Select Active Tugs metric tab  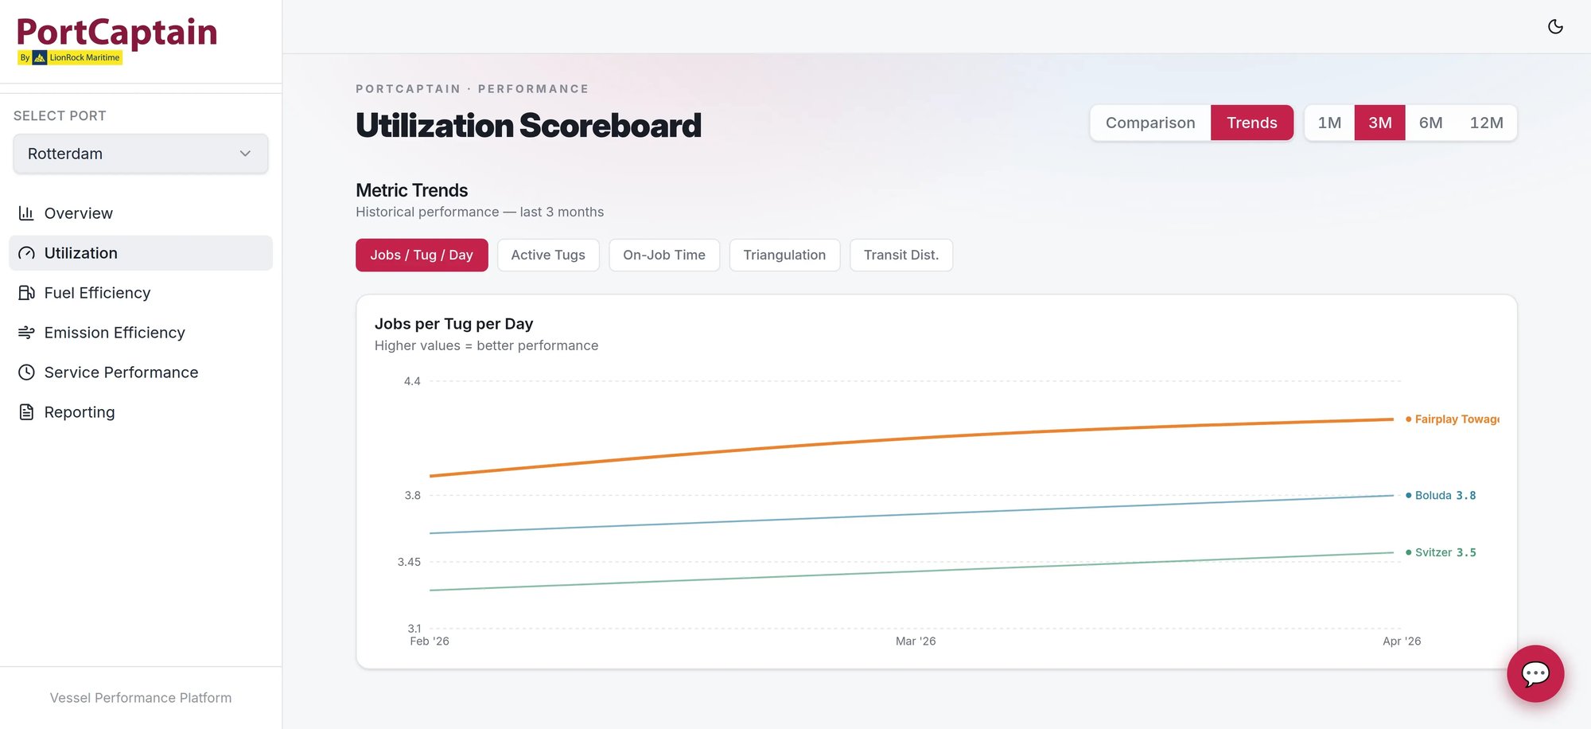pos(548,255)
